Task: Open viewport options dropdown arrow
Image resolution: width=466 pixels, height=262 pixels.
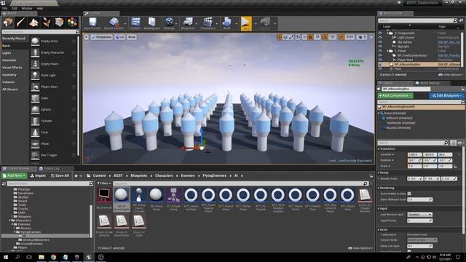Action: pyautogui.click(x=87, y=37)
